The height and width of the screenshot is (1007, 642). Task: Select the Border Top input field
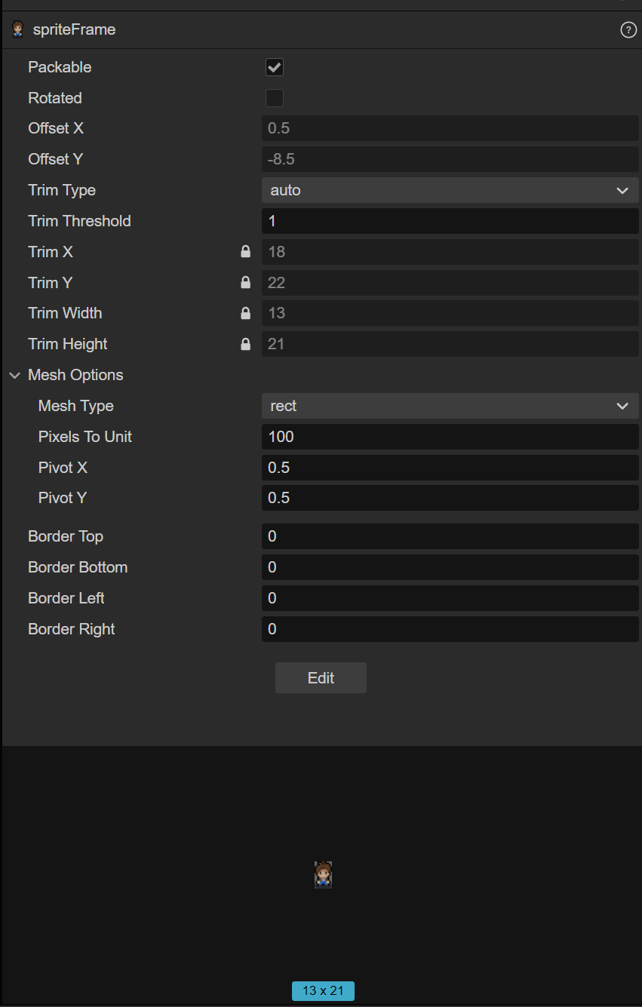click(x=450, y=536)
